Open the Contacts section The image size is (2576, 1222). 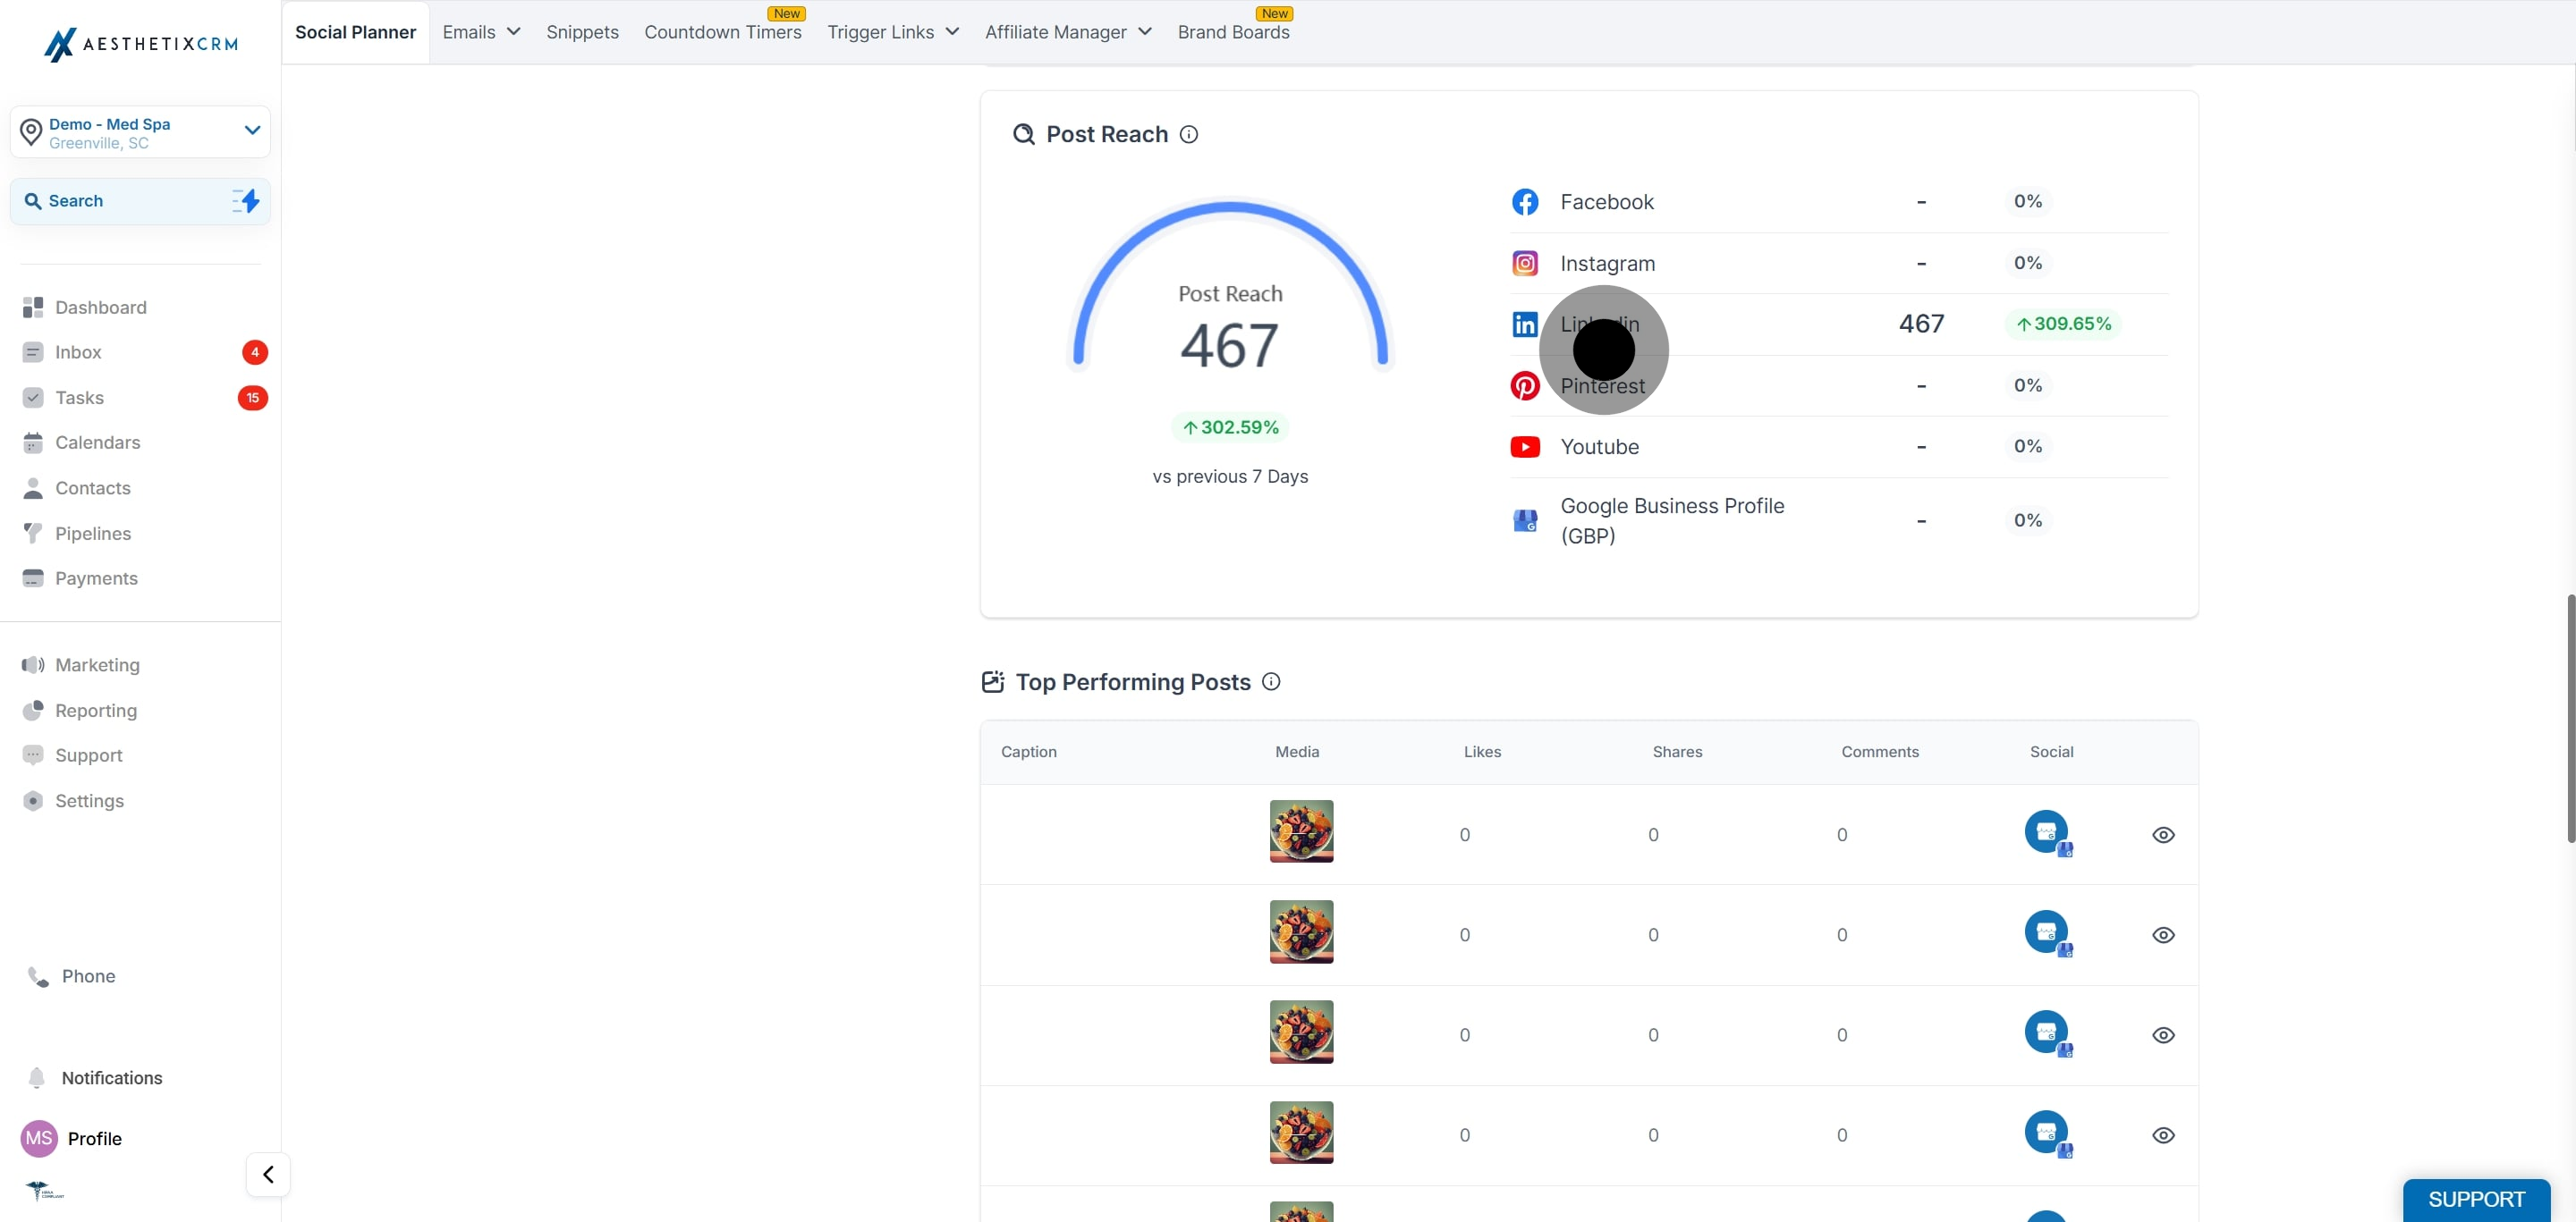click(92, 489)
